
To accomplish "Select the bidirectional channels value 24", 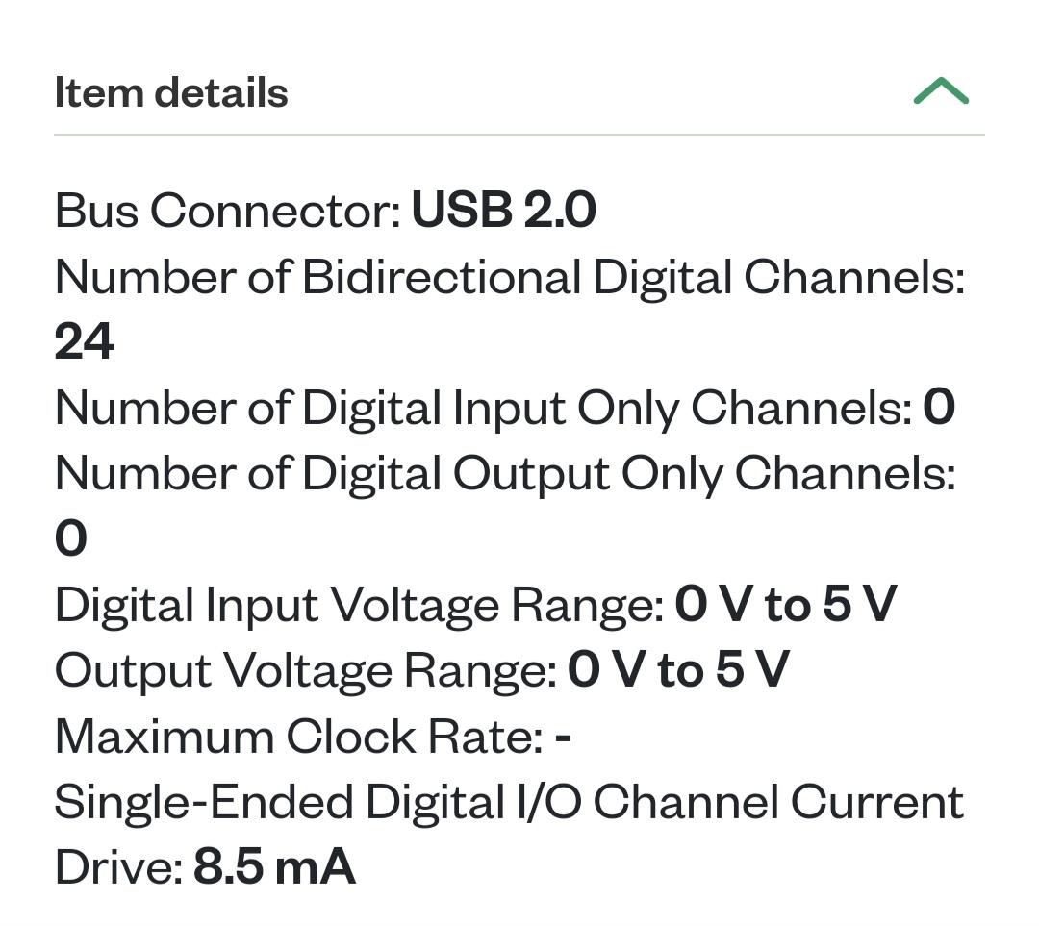I will [84, 341].
